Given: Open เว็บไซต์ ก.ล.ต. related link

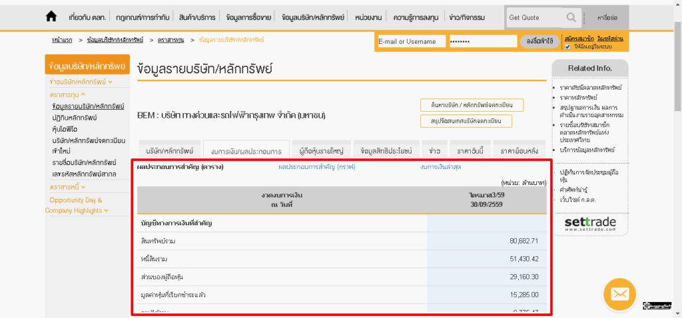Looking at the screenshot, I should tap(577, 200).
